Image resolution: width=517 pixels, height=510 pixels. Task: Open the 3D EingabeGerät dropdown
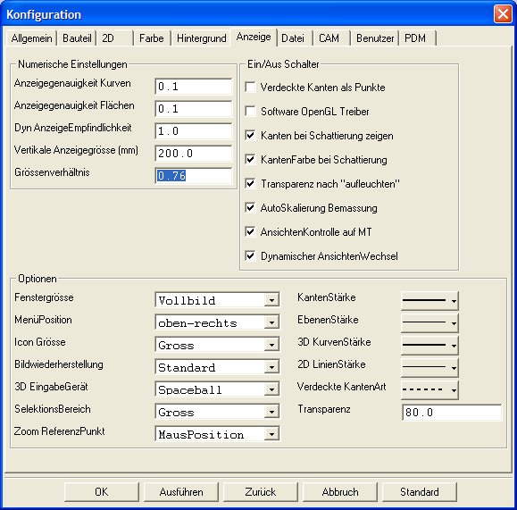click(x=217, y=389)
